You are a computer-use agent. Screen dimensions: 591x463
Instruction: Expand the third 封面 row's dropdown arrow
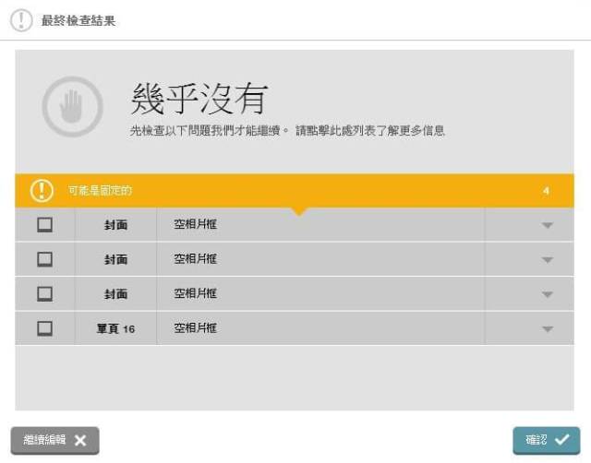coord(548,294)
